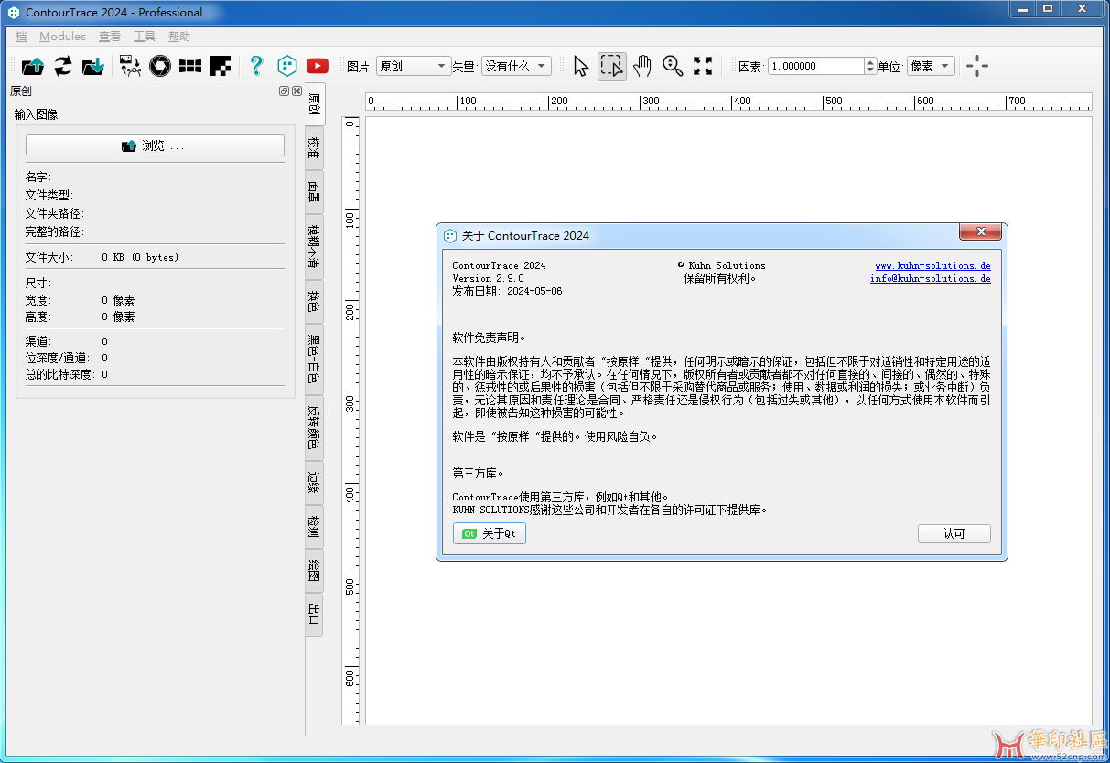
Task: Switch to the 面罩 vertical tab
Action: pyautogui.click(x=314, y=191)
